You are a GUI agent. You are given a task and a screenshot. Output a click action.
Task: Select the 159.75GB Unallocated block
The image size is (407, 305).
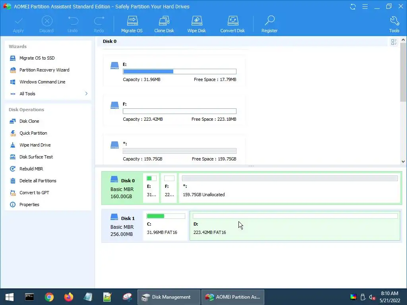pos(289,188)
